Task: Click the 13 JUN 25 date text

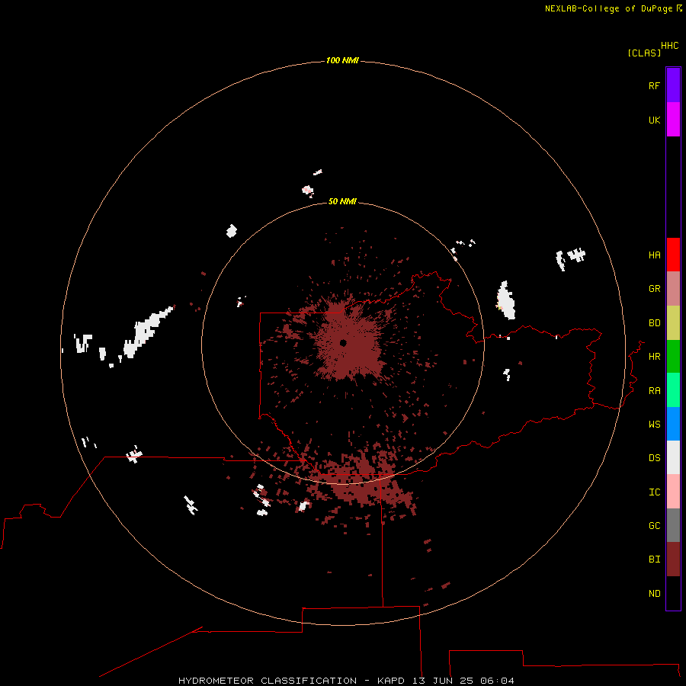Action: (443, 681)
